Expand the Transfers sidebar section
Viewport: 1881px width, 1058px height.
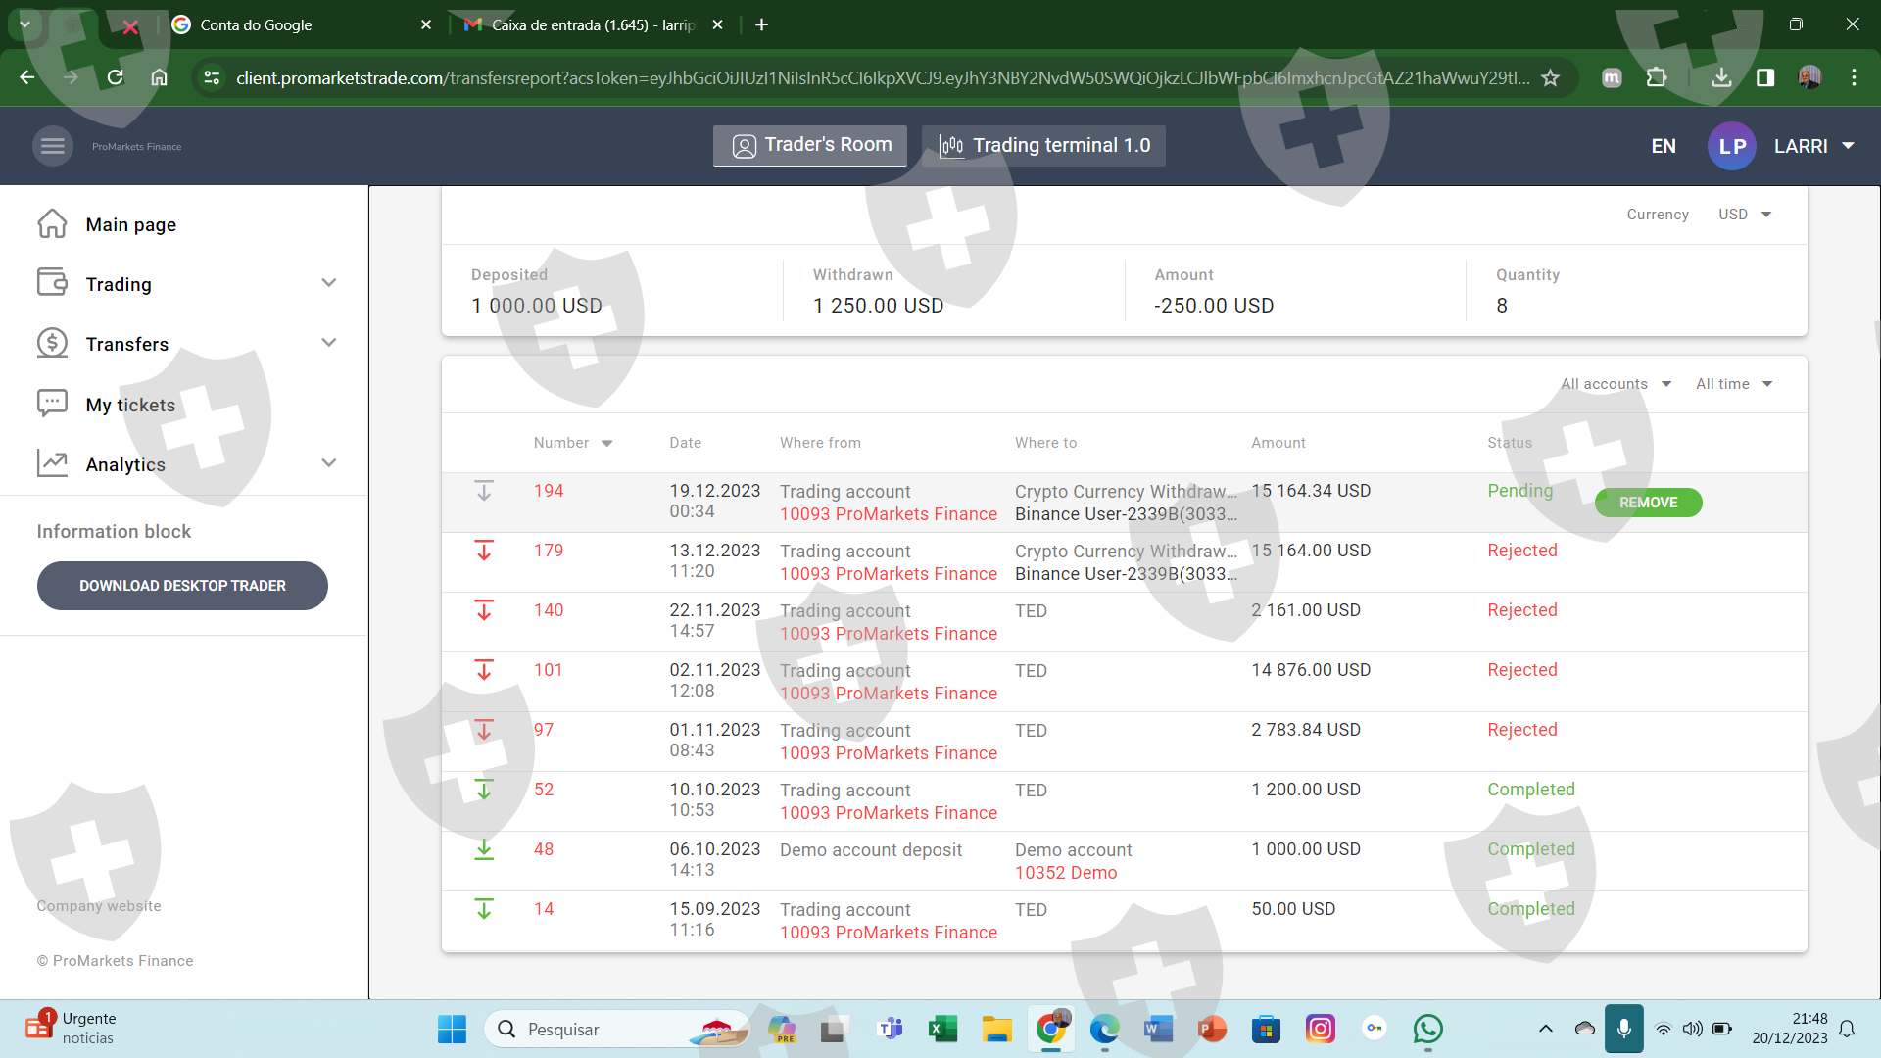coord(329,344)
